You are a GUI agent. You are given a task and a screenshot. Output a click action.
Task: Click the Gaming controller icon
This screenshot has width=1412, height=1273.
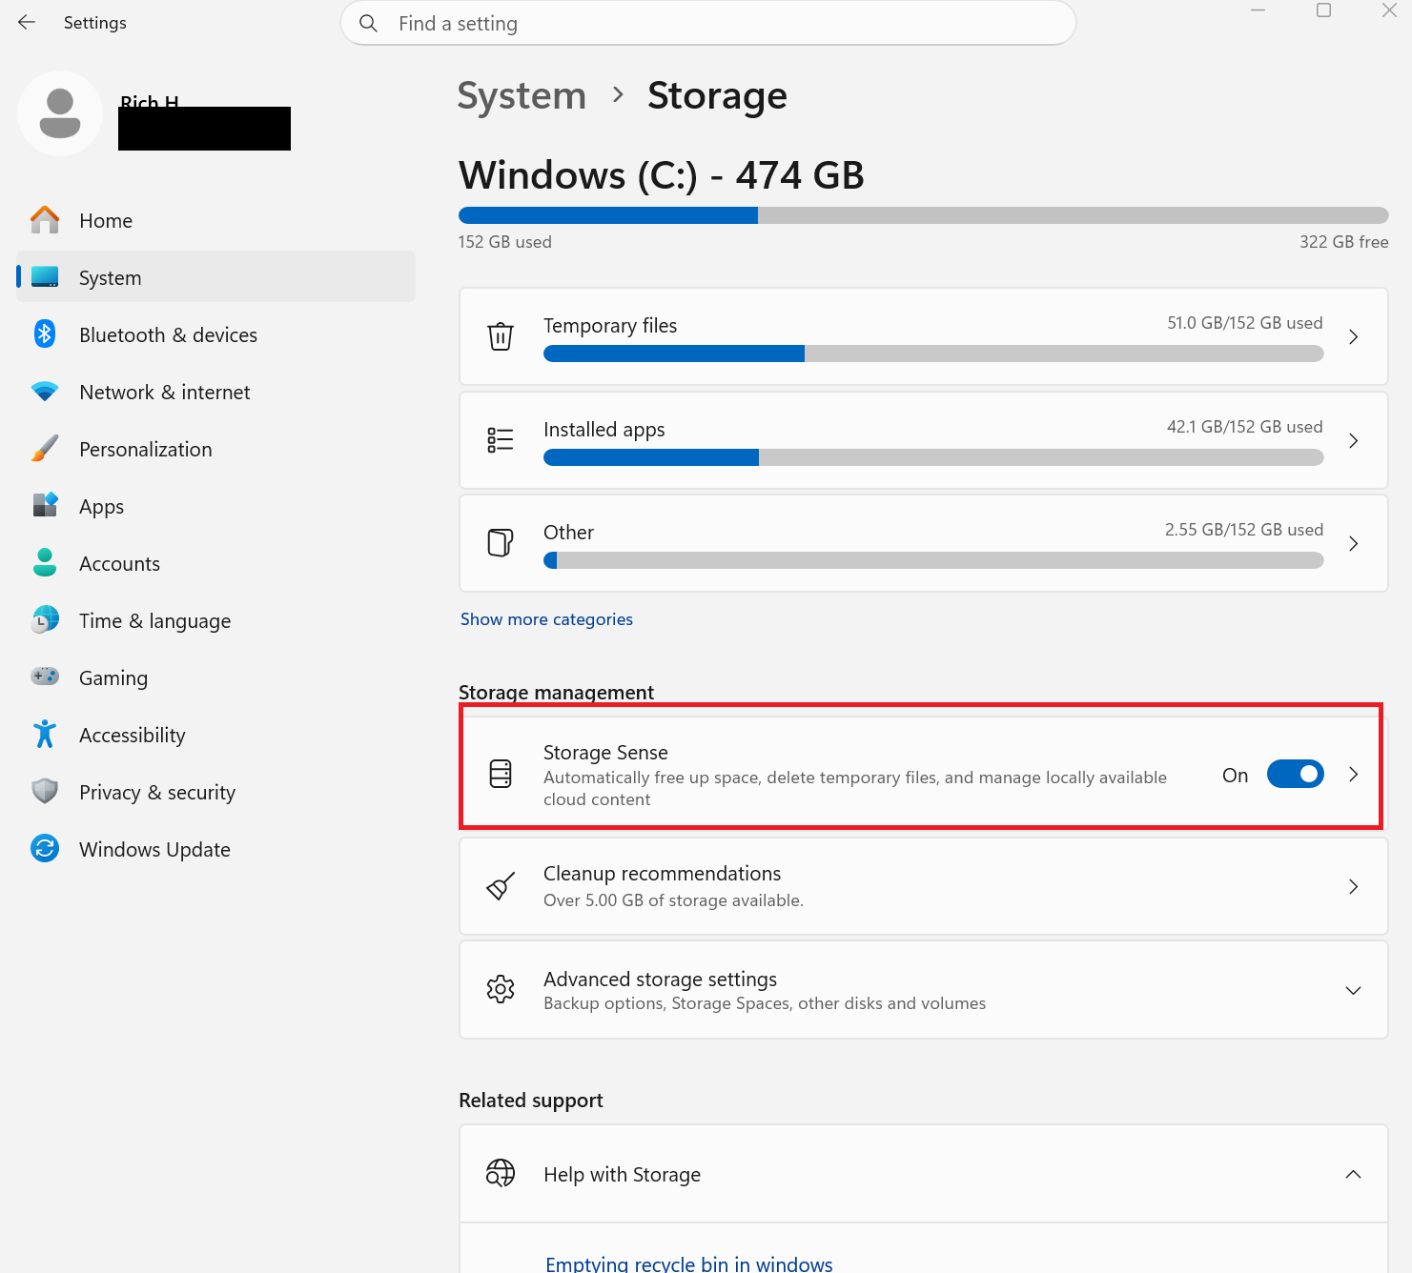point(45,677)
